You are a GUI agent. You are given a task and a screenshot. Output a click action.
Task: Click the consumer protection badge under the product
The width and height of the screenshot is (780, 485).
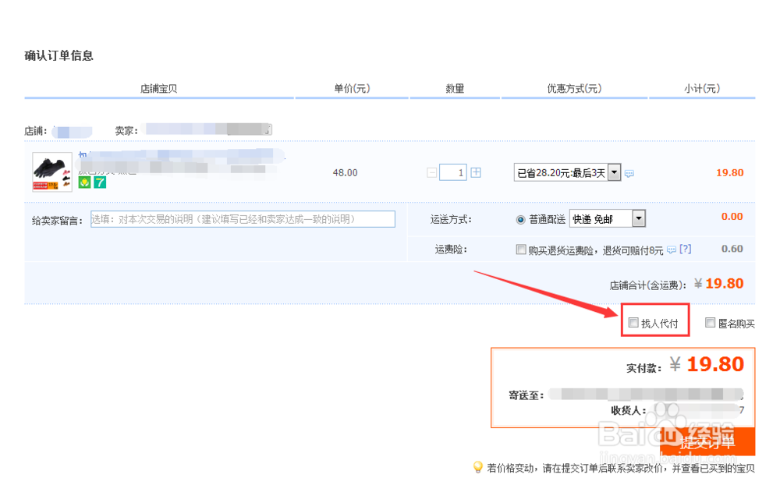tap(83, 183)
